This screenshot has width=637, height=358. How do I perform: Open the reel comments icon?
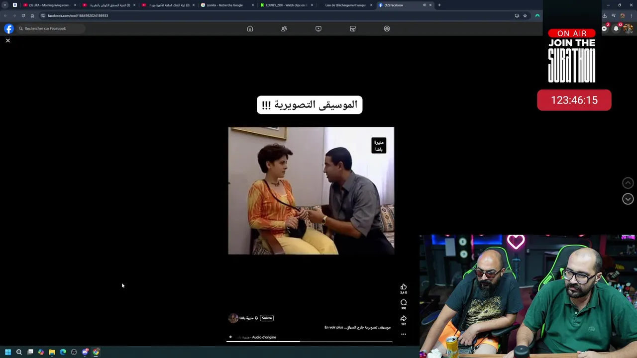pos(404,302)
